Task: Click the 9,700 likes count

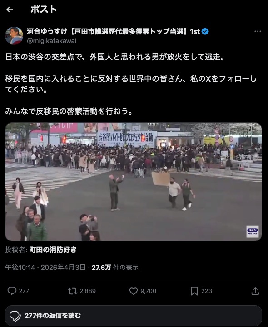Action: tap(148, 291)
